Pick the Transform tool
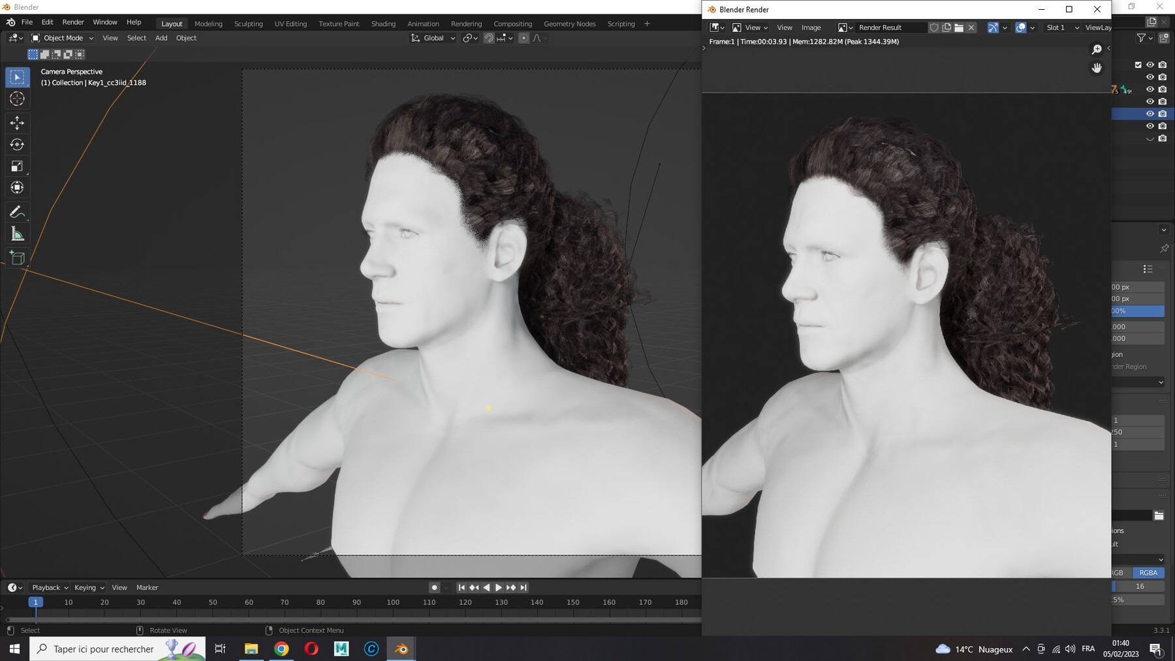Image resolution: width=1175 pixels, height=661 pixels. point(18,187)
